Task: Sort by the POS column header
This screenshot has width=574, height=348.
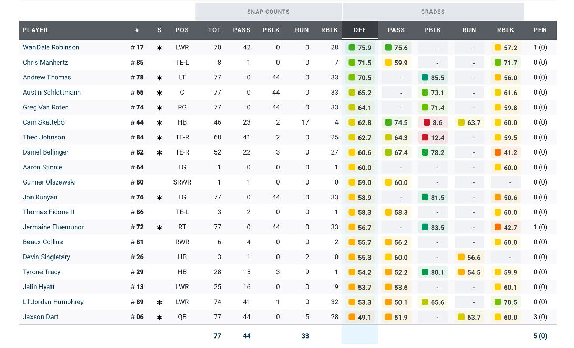Action: 182,30
